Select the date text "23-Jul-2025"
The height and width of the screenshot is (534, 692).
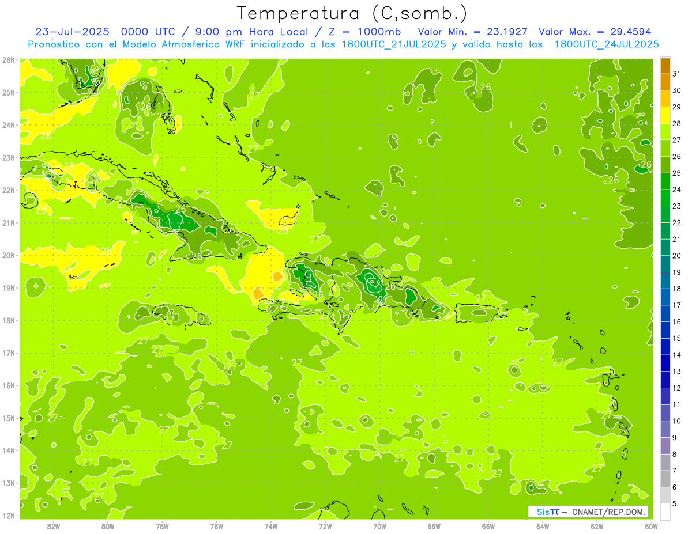click(73, 32)
